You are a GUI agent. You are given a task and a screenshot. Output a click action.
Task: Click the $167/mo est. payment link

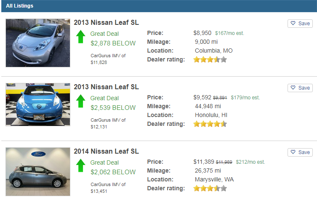tap(229, 33)
